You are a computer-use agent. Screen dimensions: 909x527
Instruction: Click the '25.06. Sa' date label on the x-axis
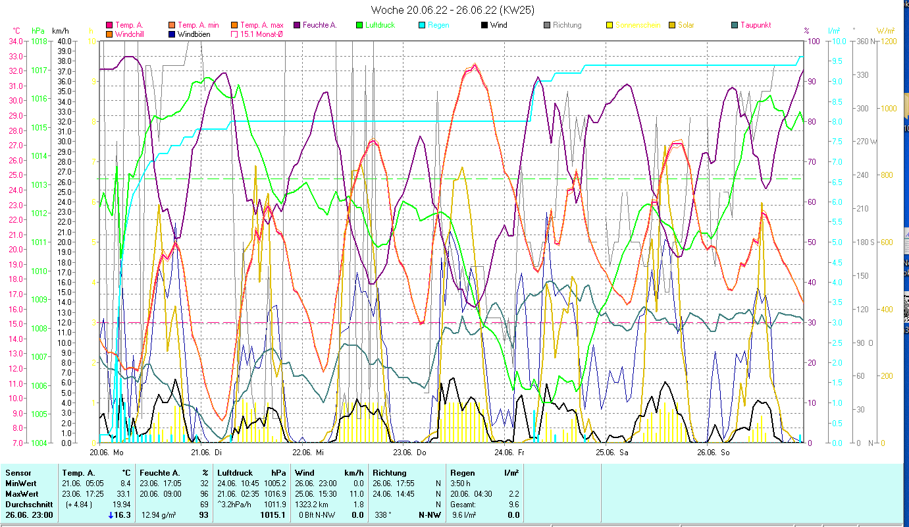612,453
